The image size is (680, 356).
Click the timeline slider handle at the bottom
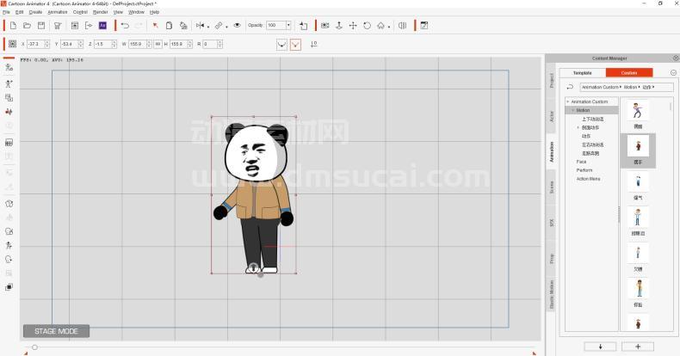34,347
